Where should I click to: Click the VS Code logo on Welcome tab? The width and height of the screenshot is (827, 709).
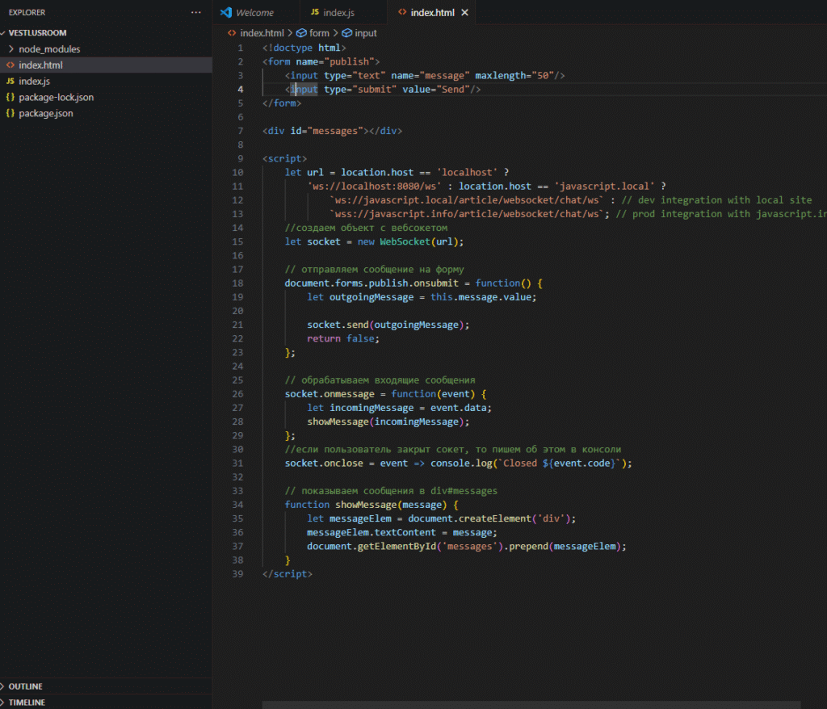pyautogui.click(x=227, y=13)
